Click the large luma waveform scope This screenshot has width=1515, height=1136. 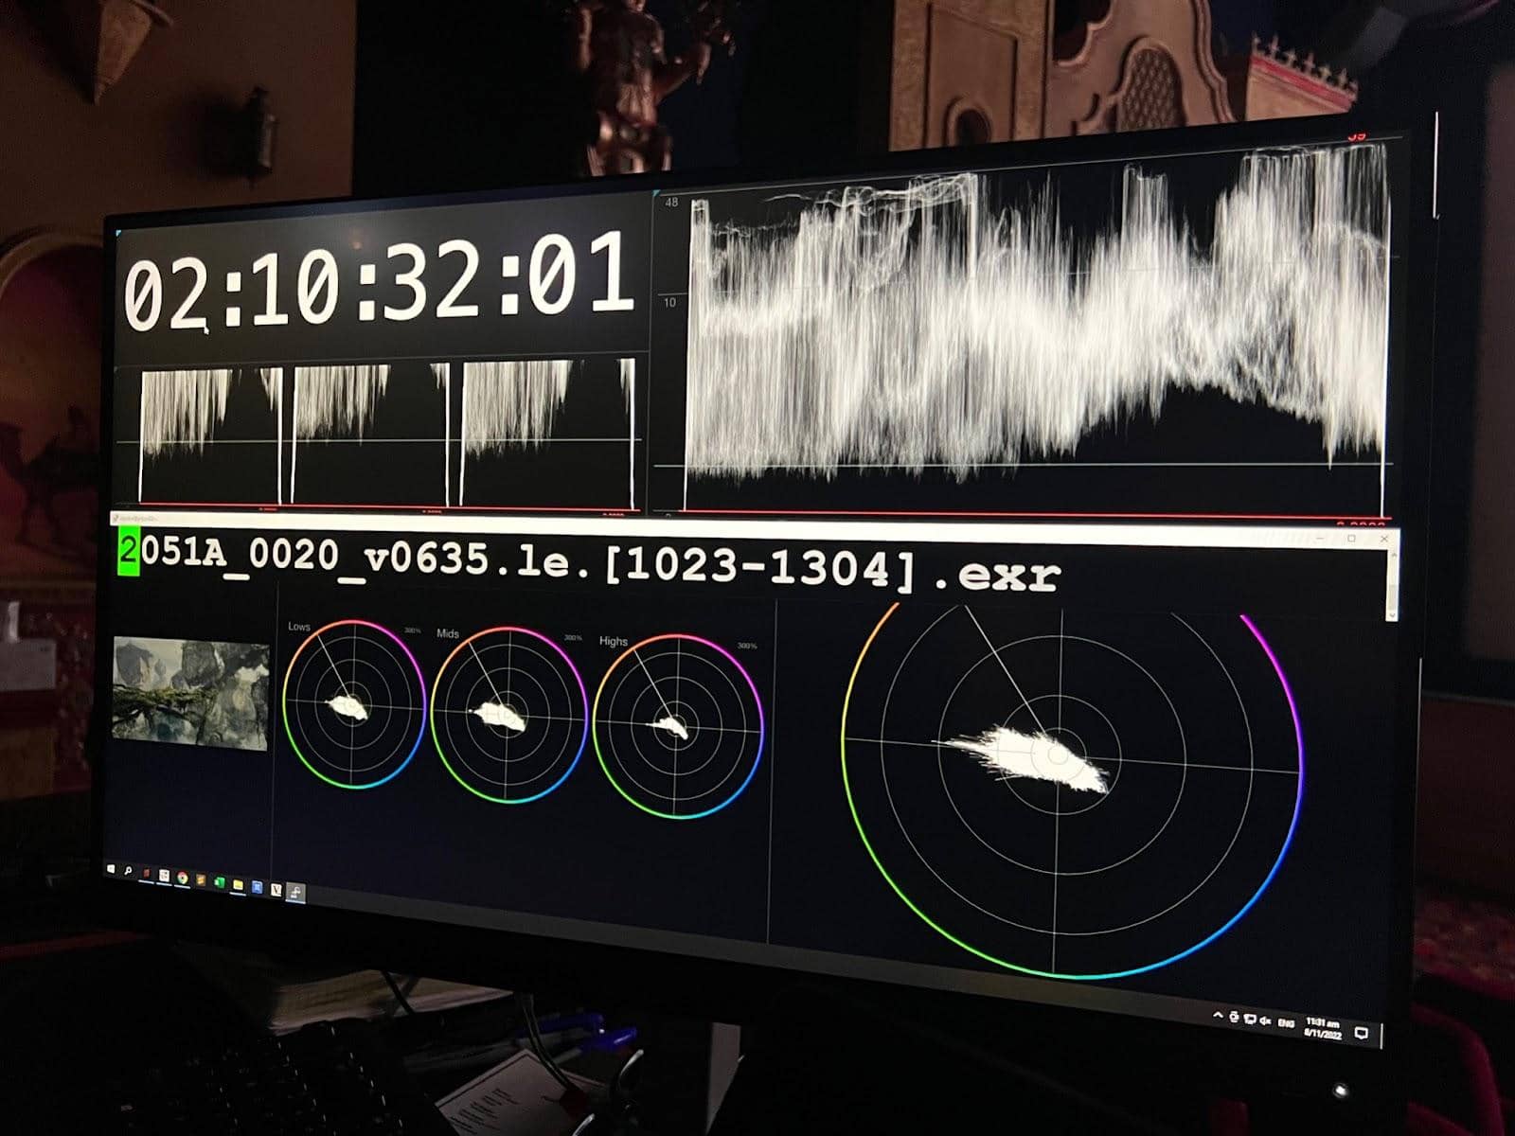click(1039, 331)
